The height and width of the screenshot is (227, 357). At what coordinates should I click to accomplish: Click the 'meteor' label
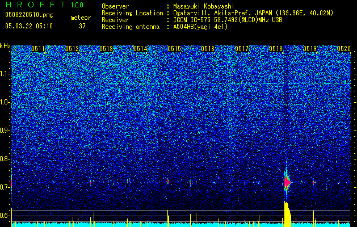pos(81,18)
